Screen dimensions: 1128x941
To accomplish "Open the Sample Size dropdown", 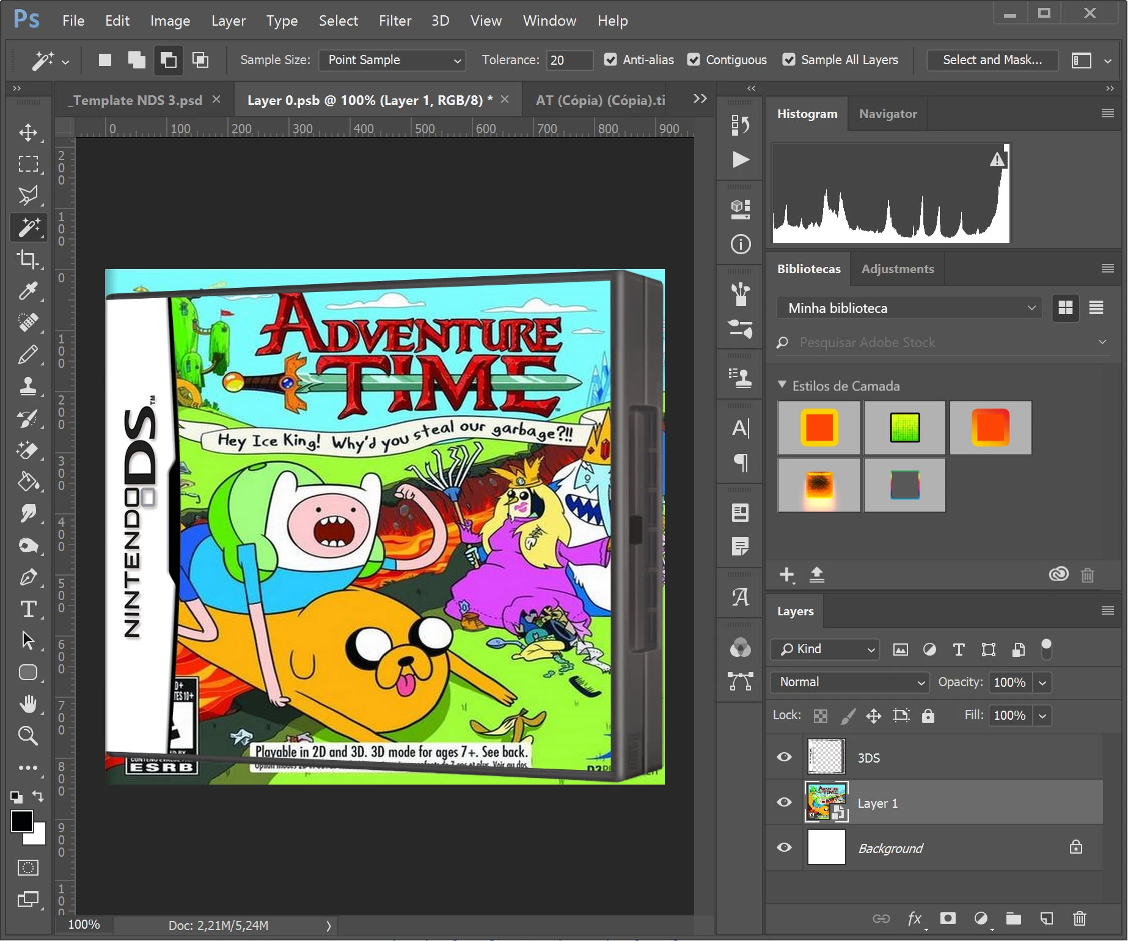I will coord(392,60).
